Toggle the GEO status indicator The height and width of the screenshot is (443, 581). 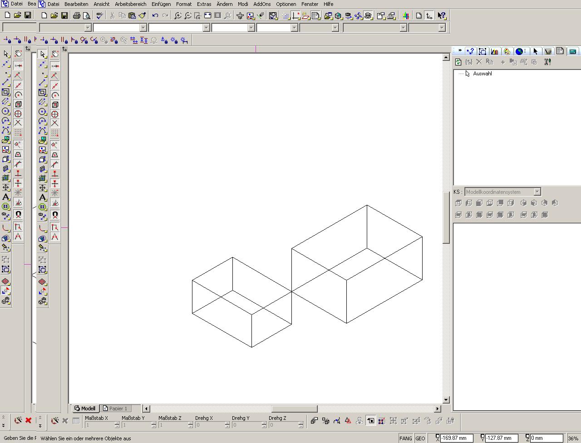click(x=420, y=438)
